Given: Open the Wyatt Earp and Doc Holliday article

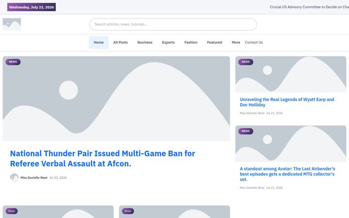Looking at the screenshot, I should [x=287, y=102].
